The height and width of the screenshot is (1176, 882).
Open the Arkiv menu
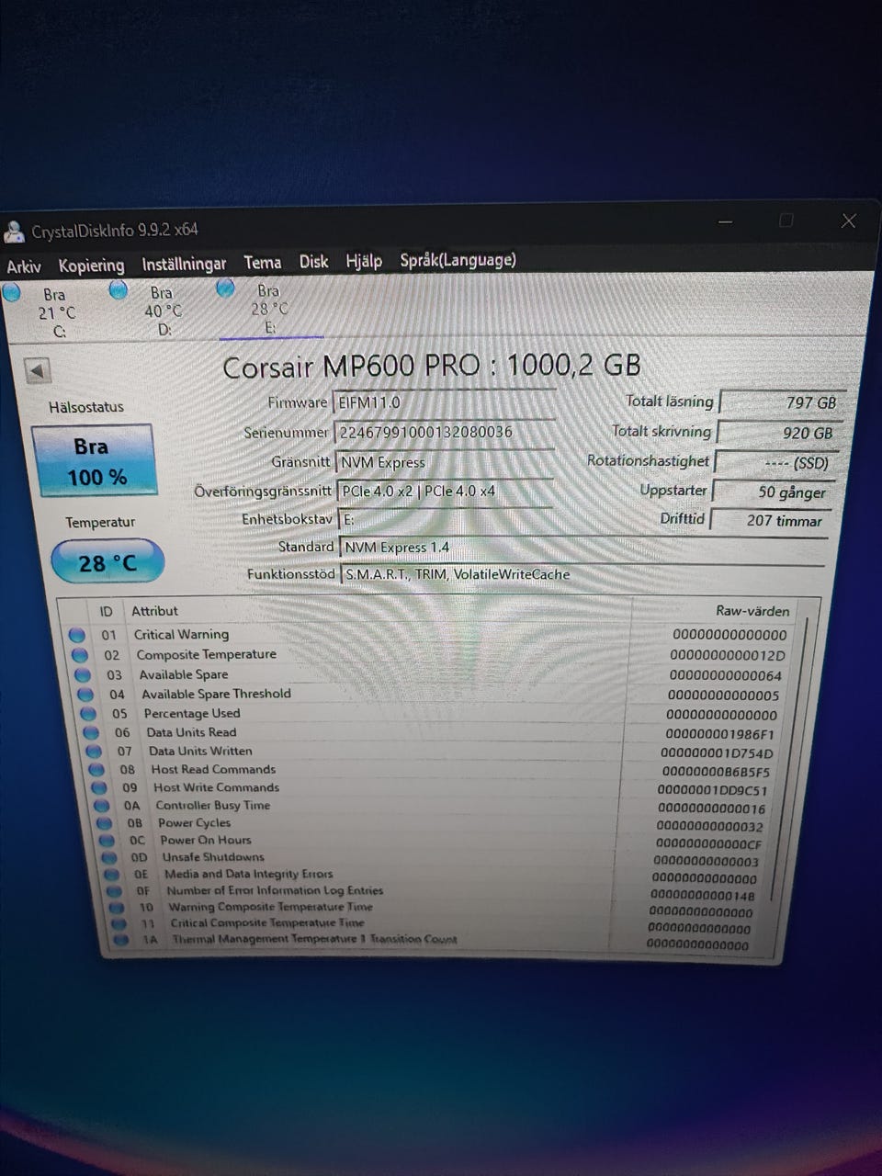tap(24, 266)
